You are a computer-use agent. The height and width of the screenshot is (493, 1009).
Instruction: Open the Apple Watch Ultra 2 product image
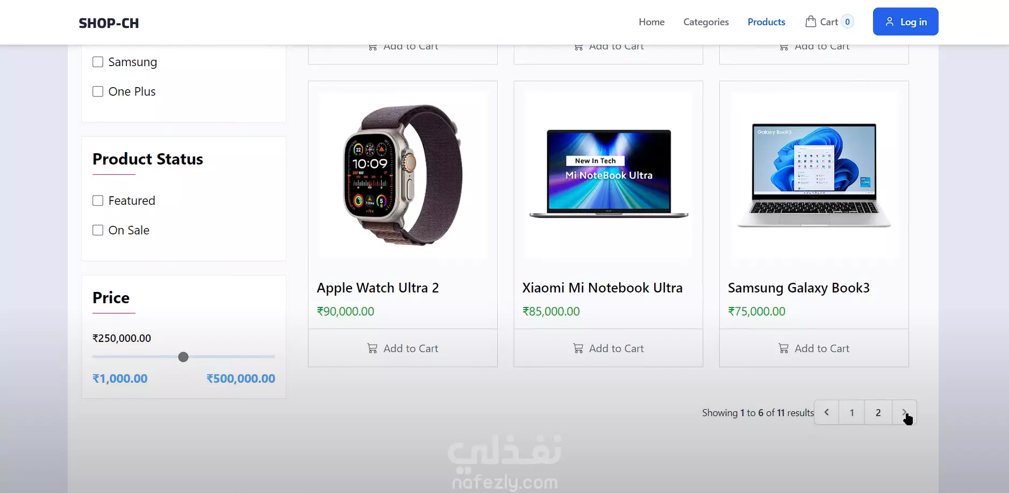403,175
